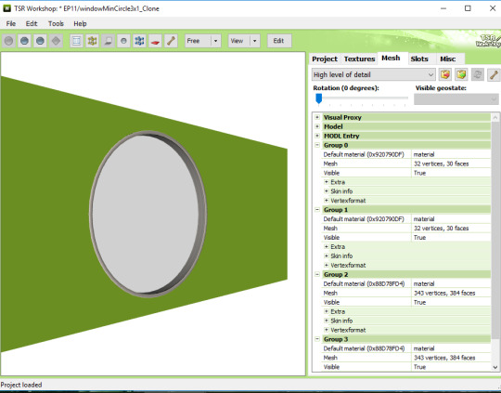The width and height of the screenshot is (501, 393).
Task: Select the Mesh tab
Action: click(x=391, y=58)
